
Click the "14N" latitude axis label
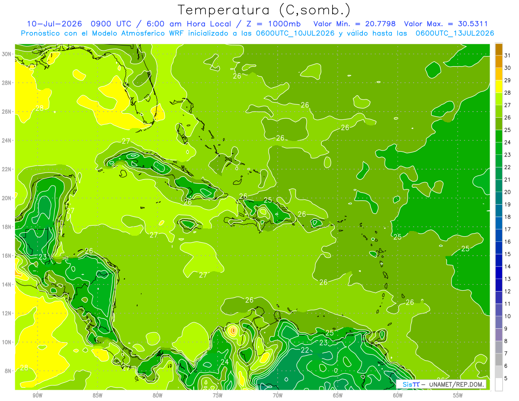pos(7,284)
